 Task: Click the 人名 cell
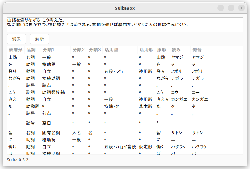[x=77, y=133]
